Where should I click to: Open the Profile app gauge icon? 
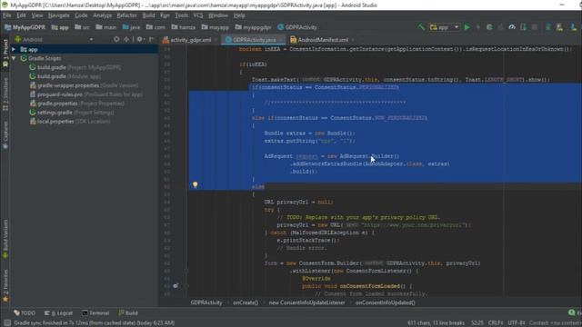point(512,27)
